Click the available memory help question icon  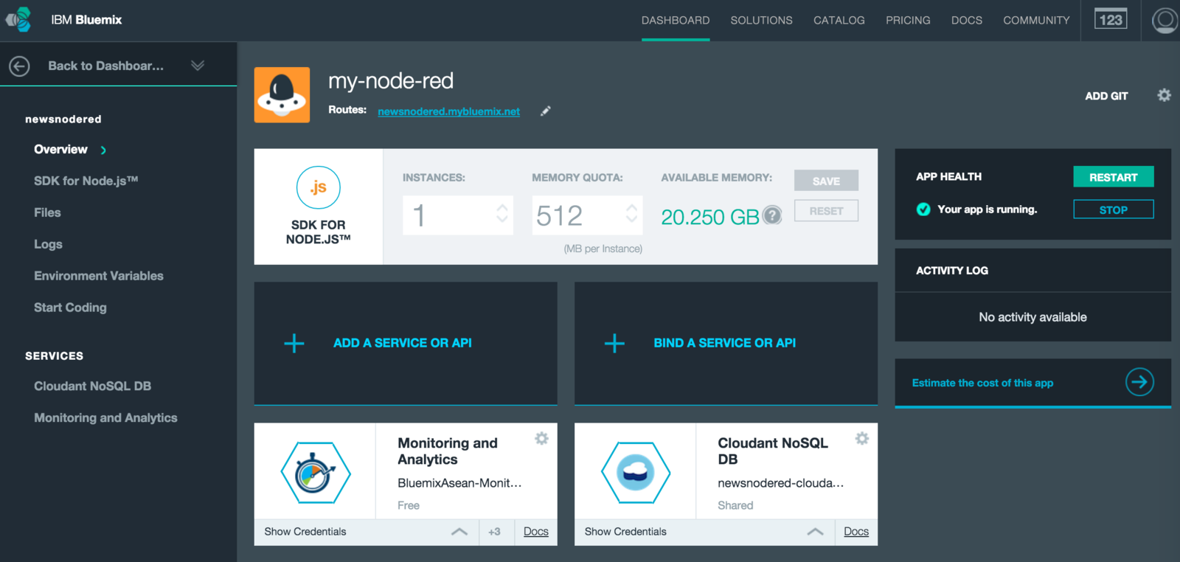click(x=772, y=215)
